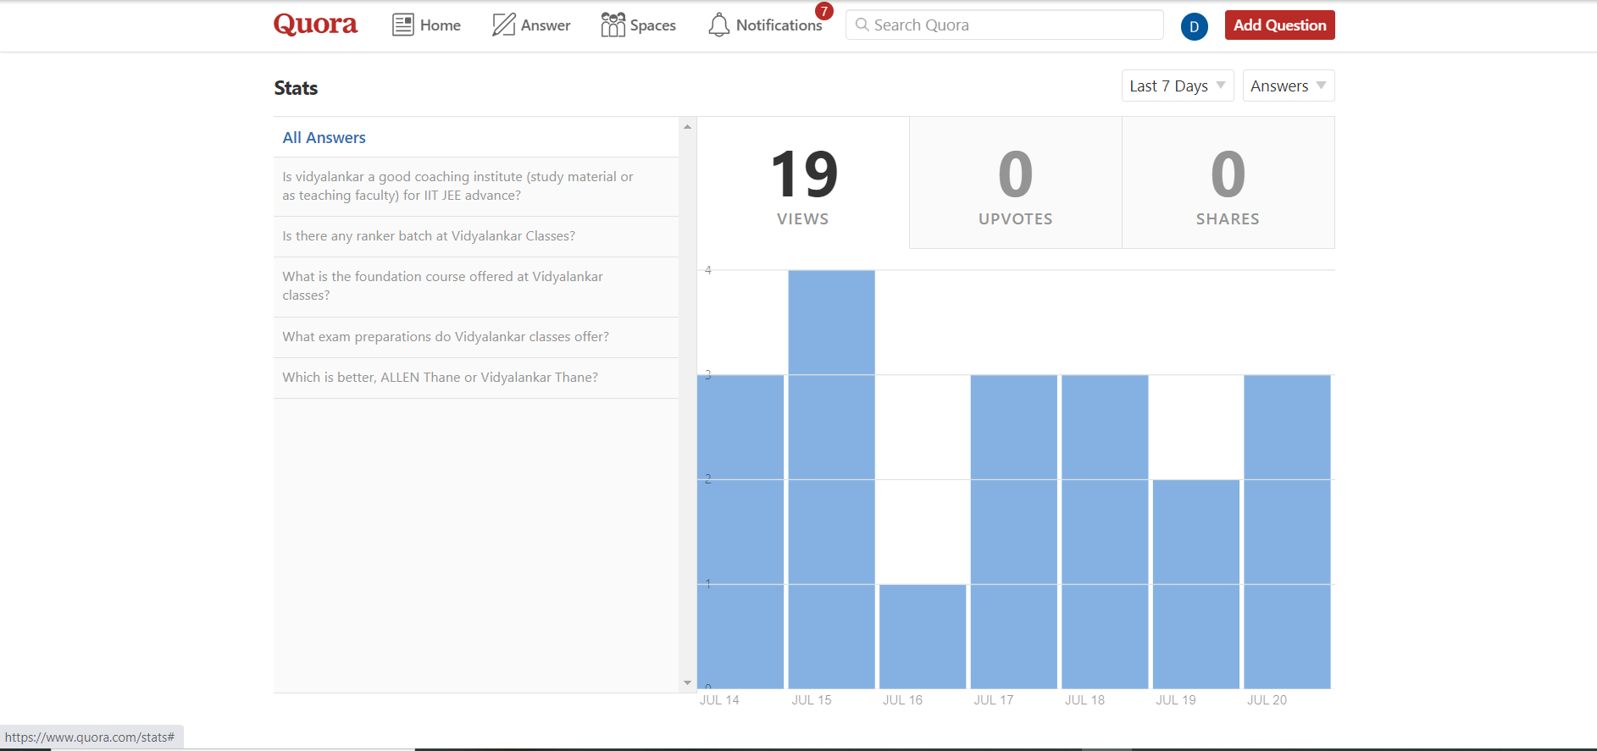Open the D profile avatar
Image resolution: width=1597 pixels, height=751 pixels.
pyautogui.click(x=1194, y=26)
